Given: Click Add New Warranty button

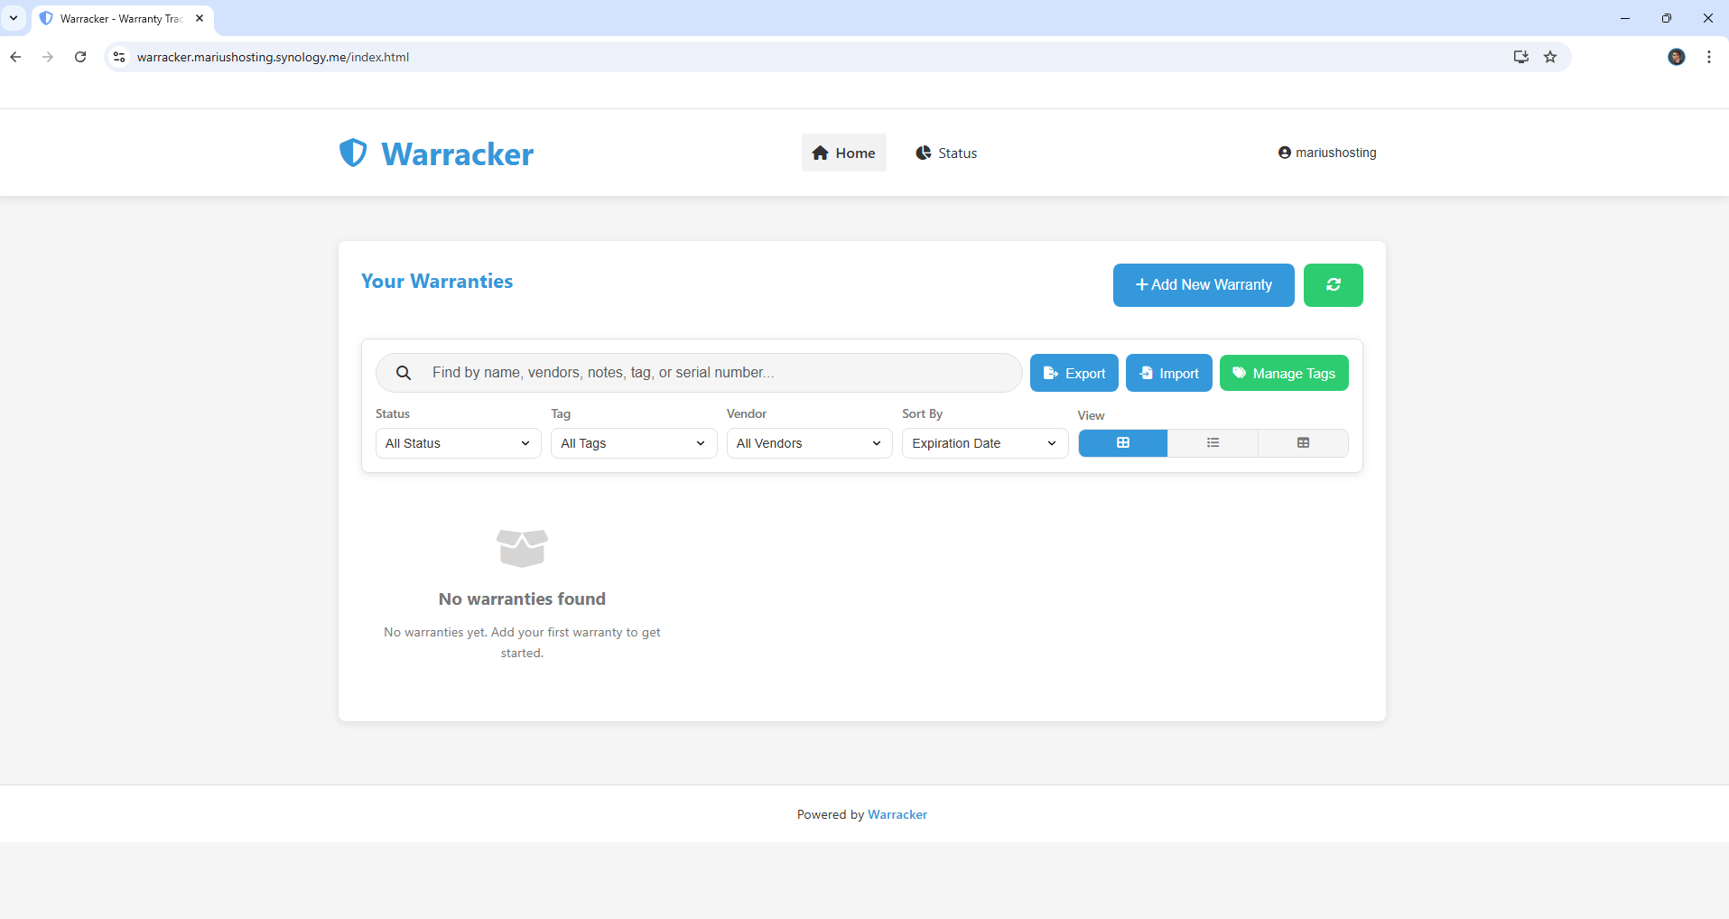Looking at the screenshot, I should [1204, 285].
